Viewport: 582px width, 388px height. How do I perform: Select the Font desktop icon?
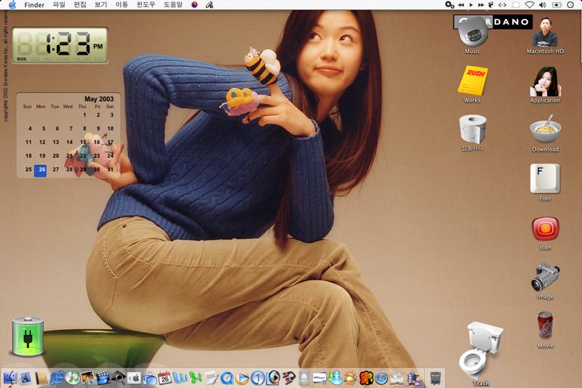pos(545,179)
